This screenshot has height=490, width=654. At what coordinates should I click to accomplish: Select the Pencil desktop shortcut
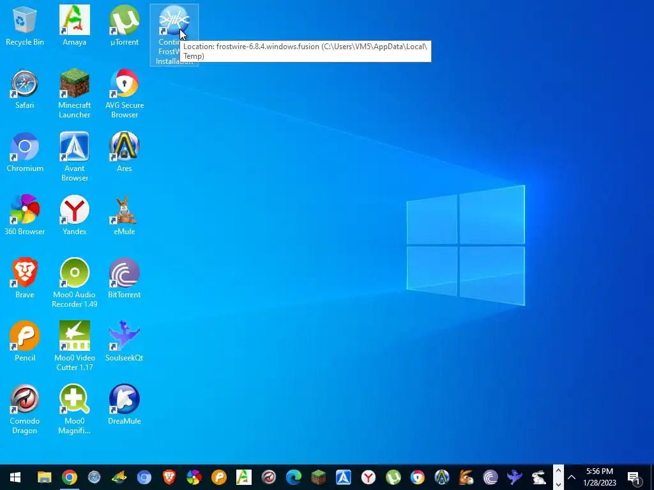pyautogui.click(x=25, y=342)
